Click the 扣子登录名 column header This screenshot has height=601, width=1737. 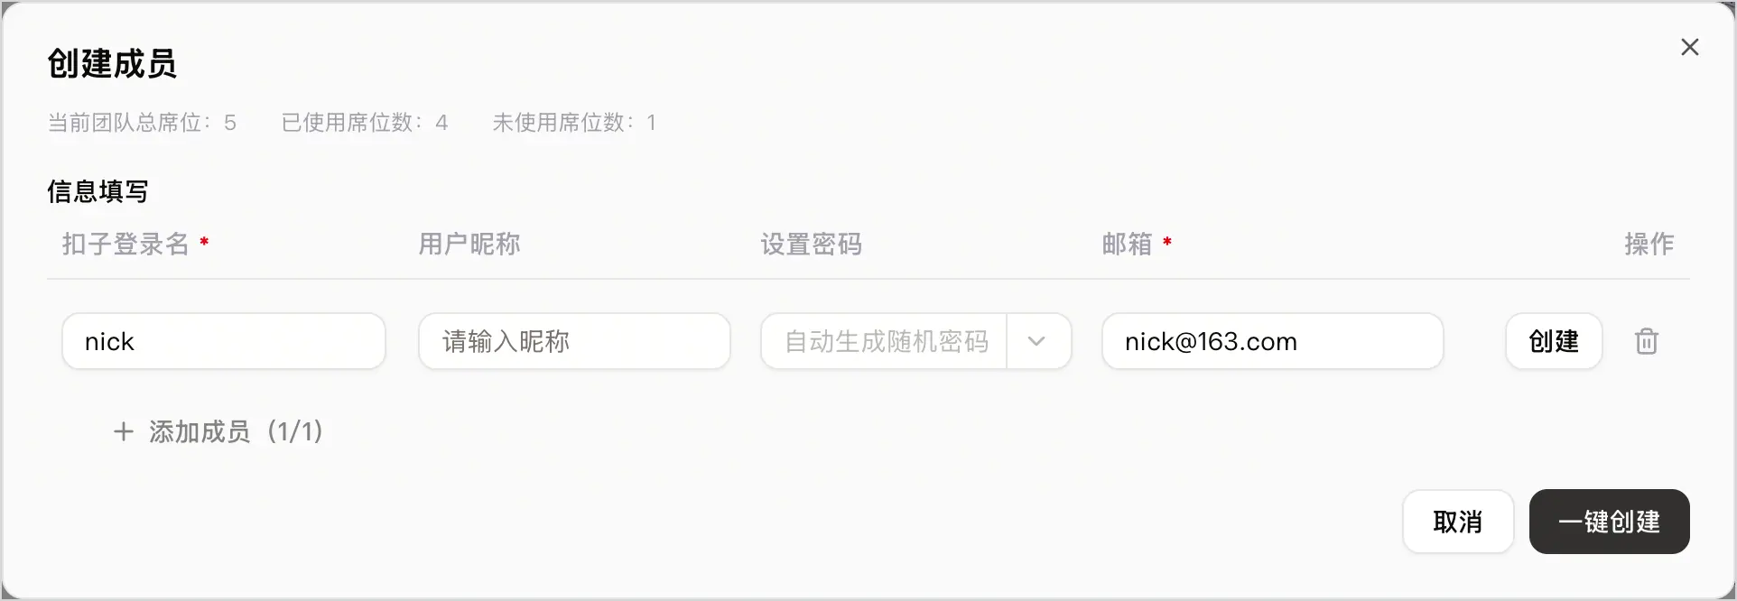(x=126, y=244)
